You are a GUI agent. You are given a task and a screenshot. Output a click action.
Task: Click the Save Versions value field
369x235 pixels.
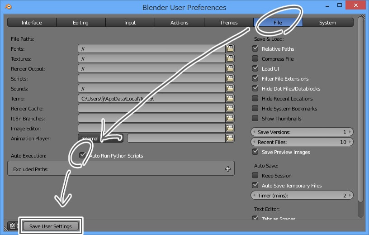click(x=302, y=132)
